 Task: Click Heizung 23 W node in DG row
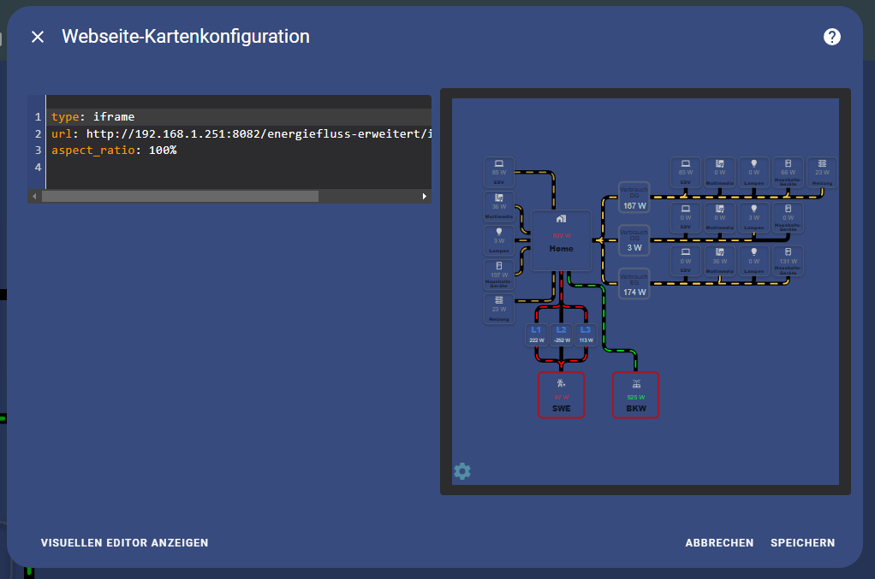click(822, 172)
